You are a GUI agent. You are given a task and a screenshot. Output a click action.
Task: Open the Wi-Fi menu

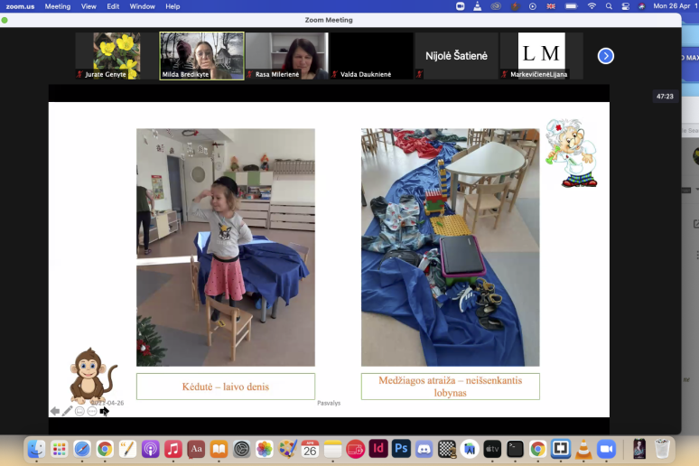[x=592, y=6]
